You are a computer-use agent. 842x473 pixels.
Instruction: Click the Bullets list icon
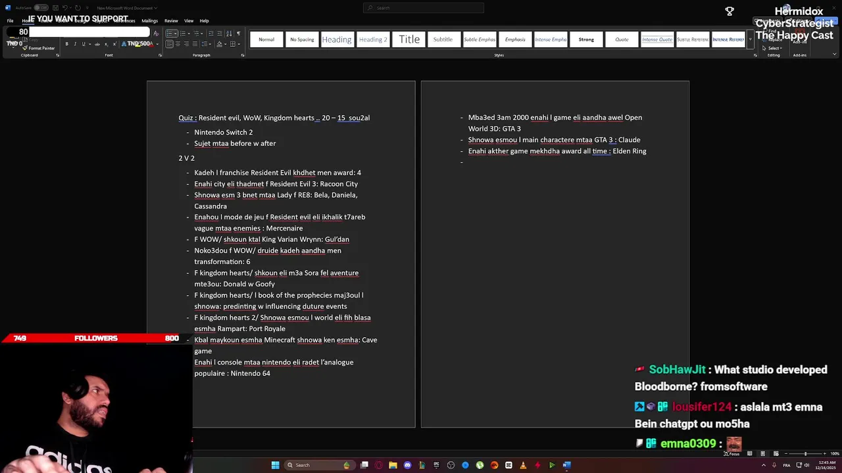tap(169, 34)
